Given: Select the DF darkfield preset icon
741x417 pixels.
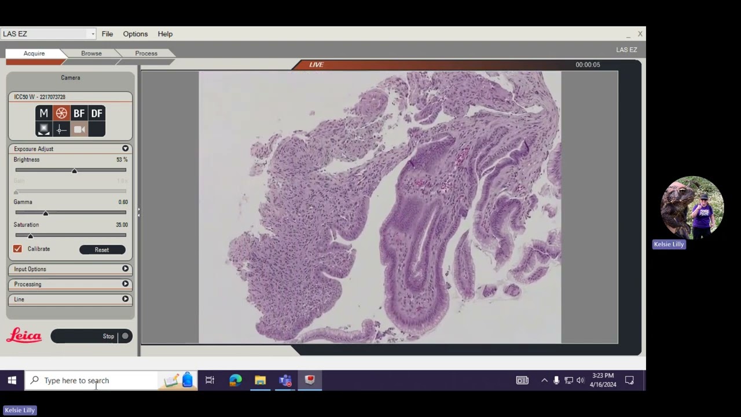Looking at the screenshot, I should tap(97, 114).
